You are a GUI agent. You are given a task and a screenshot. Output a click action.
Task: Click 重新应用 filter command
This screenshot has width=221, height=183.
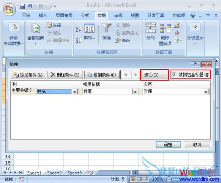click(x=127, y=33)
